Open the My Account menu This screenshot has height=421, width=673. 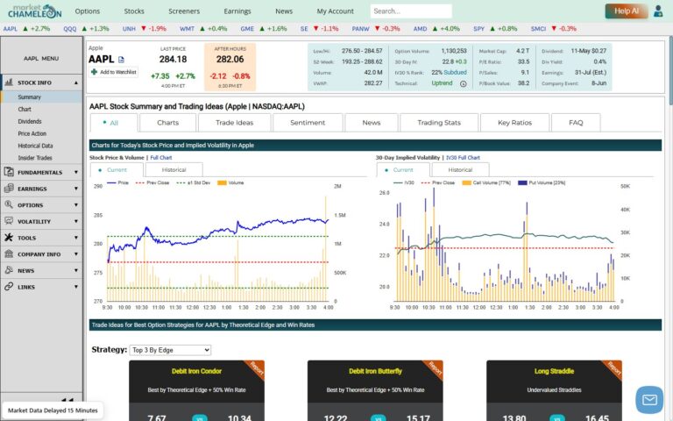[x=336, y=11]
